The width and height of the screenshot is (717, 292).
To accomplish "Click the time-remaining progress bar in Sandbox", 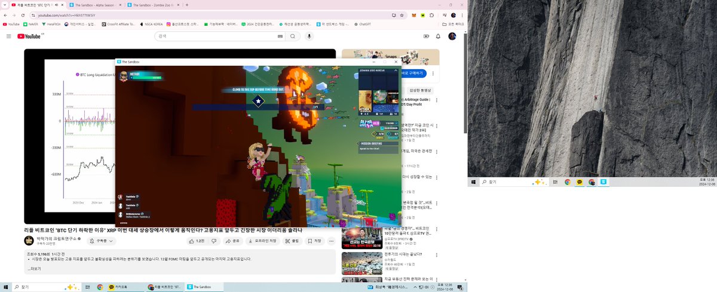I will click(x=258, y=107).
